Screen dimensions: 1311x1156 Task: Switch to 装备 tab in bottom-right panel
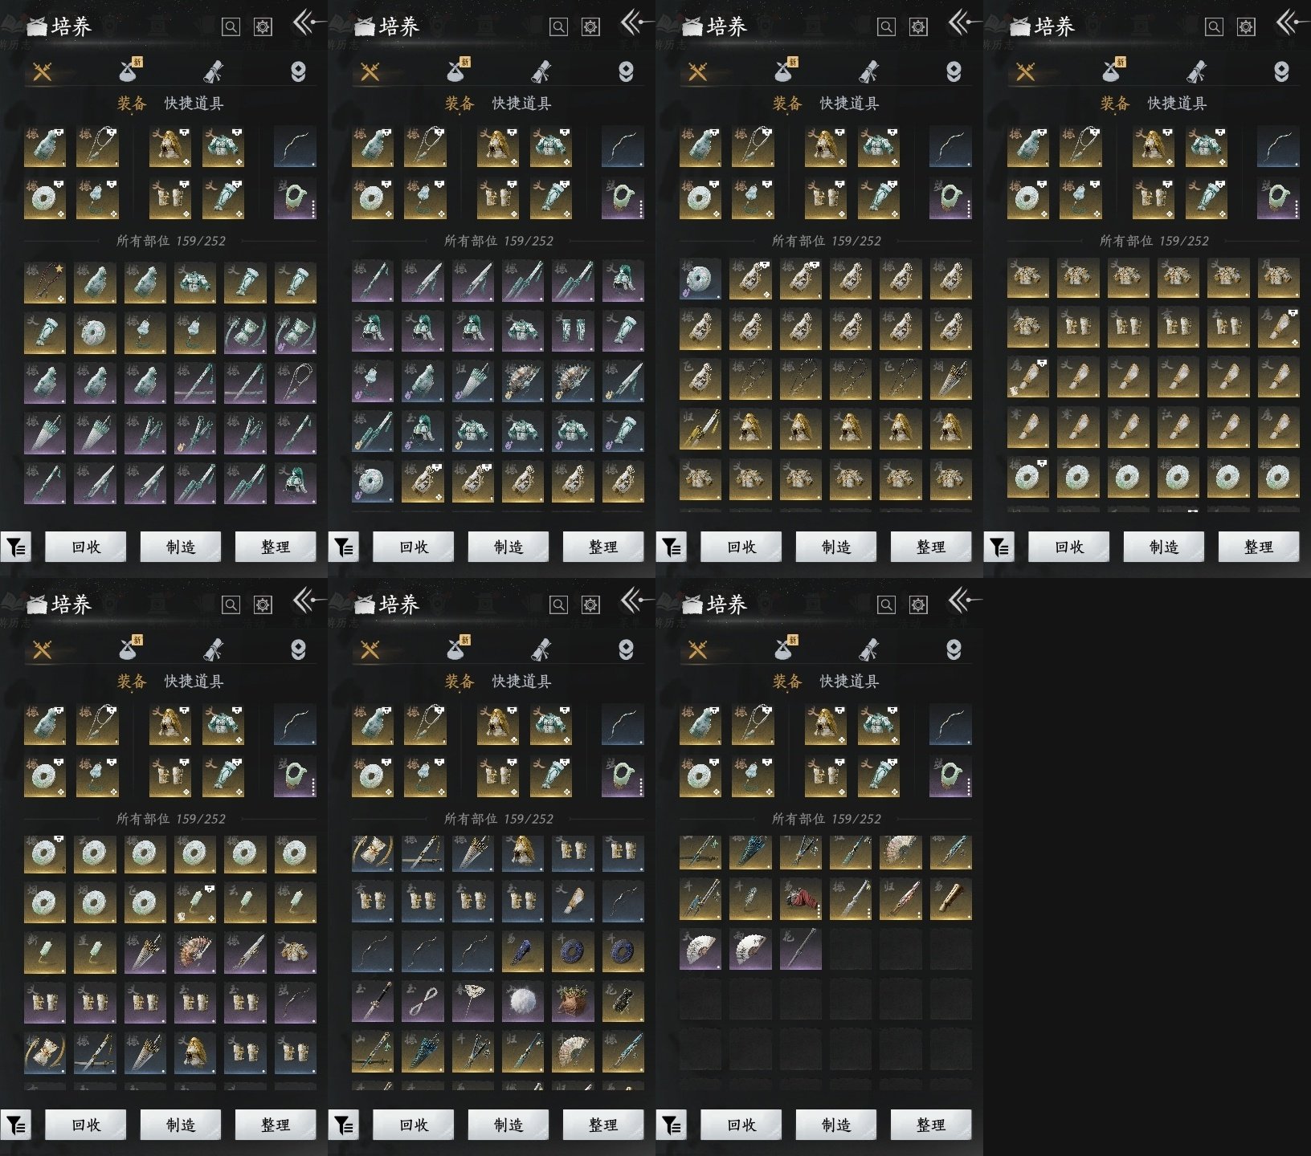click(x=787, y=682)
